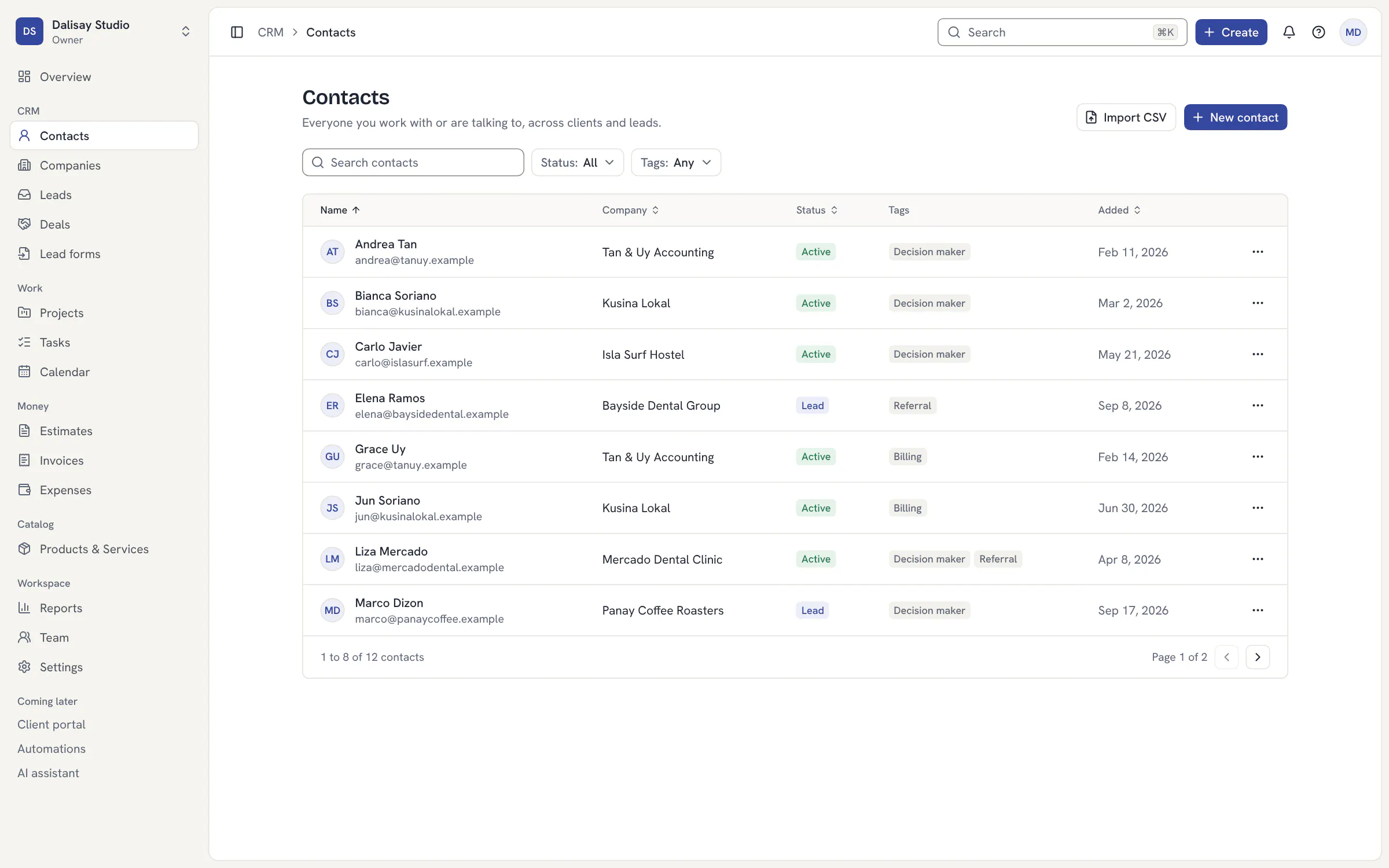
Task: Click the LM avatar for Liza Mercado
Action: [332, 559]
